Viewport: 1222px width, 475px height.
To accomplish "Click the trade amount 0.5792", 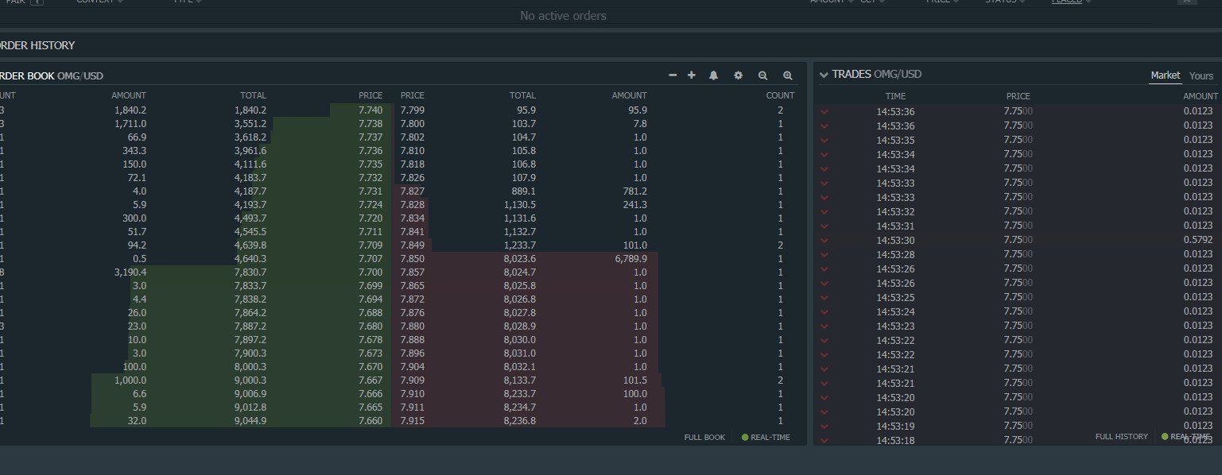I will point(1198,240).
